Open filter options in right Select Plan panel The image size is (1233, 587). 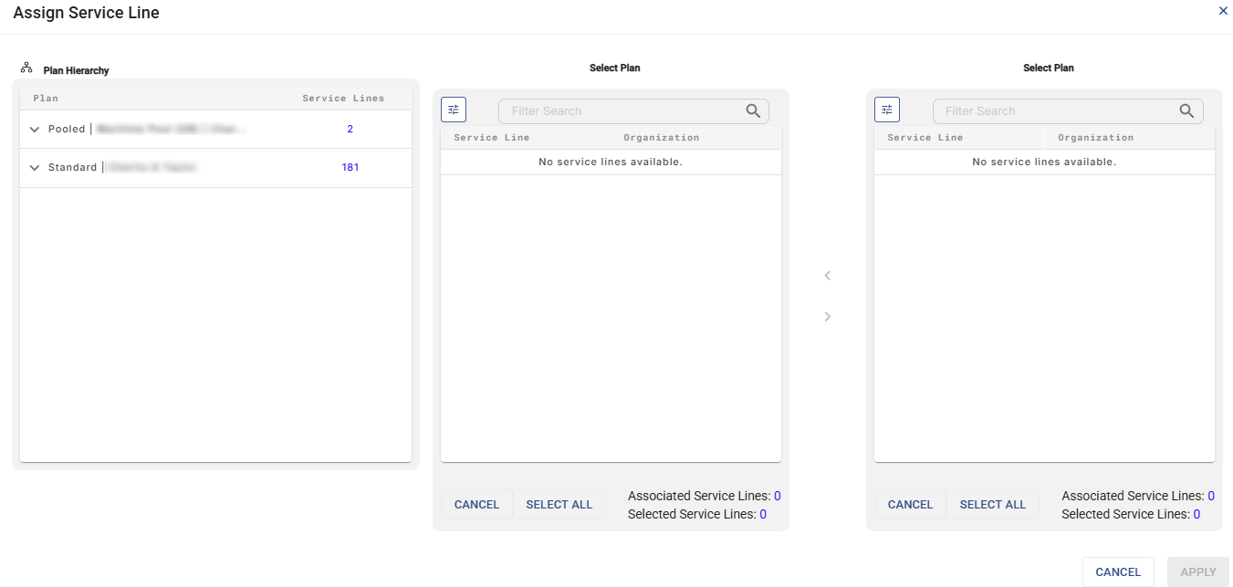[x=887, y=110]
